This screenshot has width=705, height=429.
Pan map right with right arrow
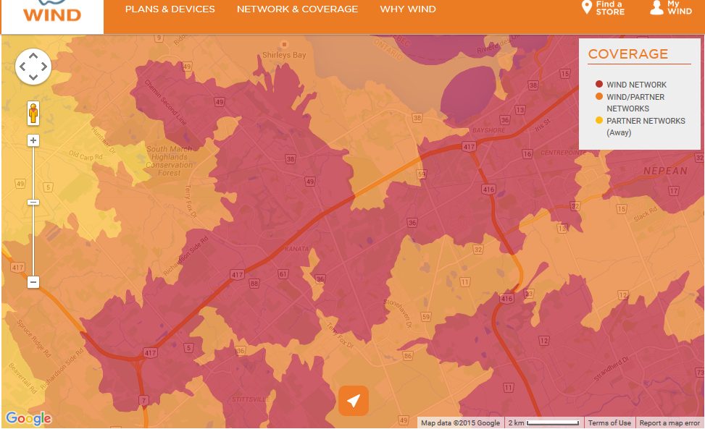pos(44,67)
